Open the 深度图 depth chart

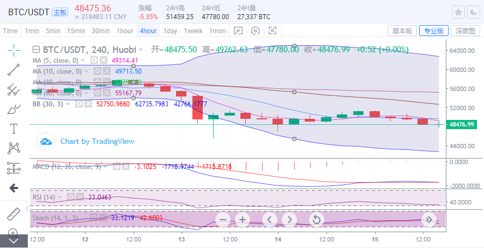(465, 31)
